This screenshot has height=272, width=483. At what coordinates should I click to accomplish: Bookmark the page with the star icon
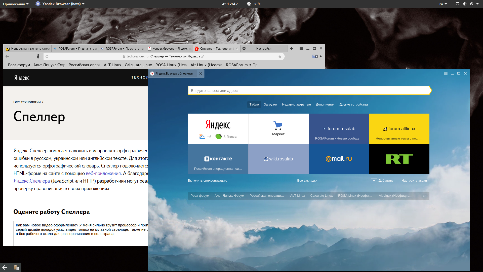280,56
